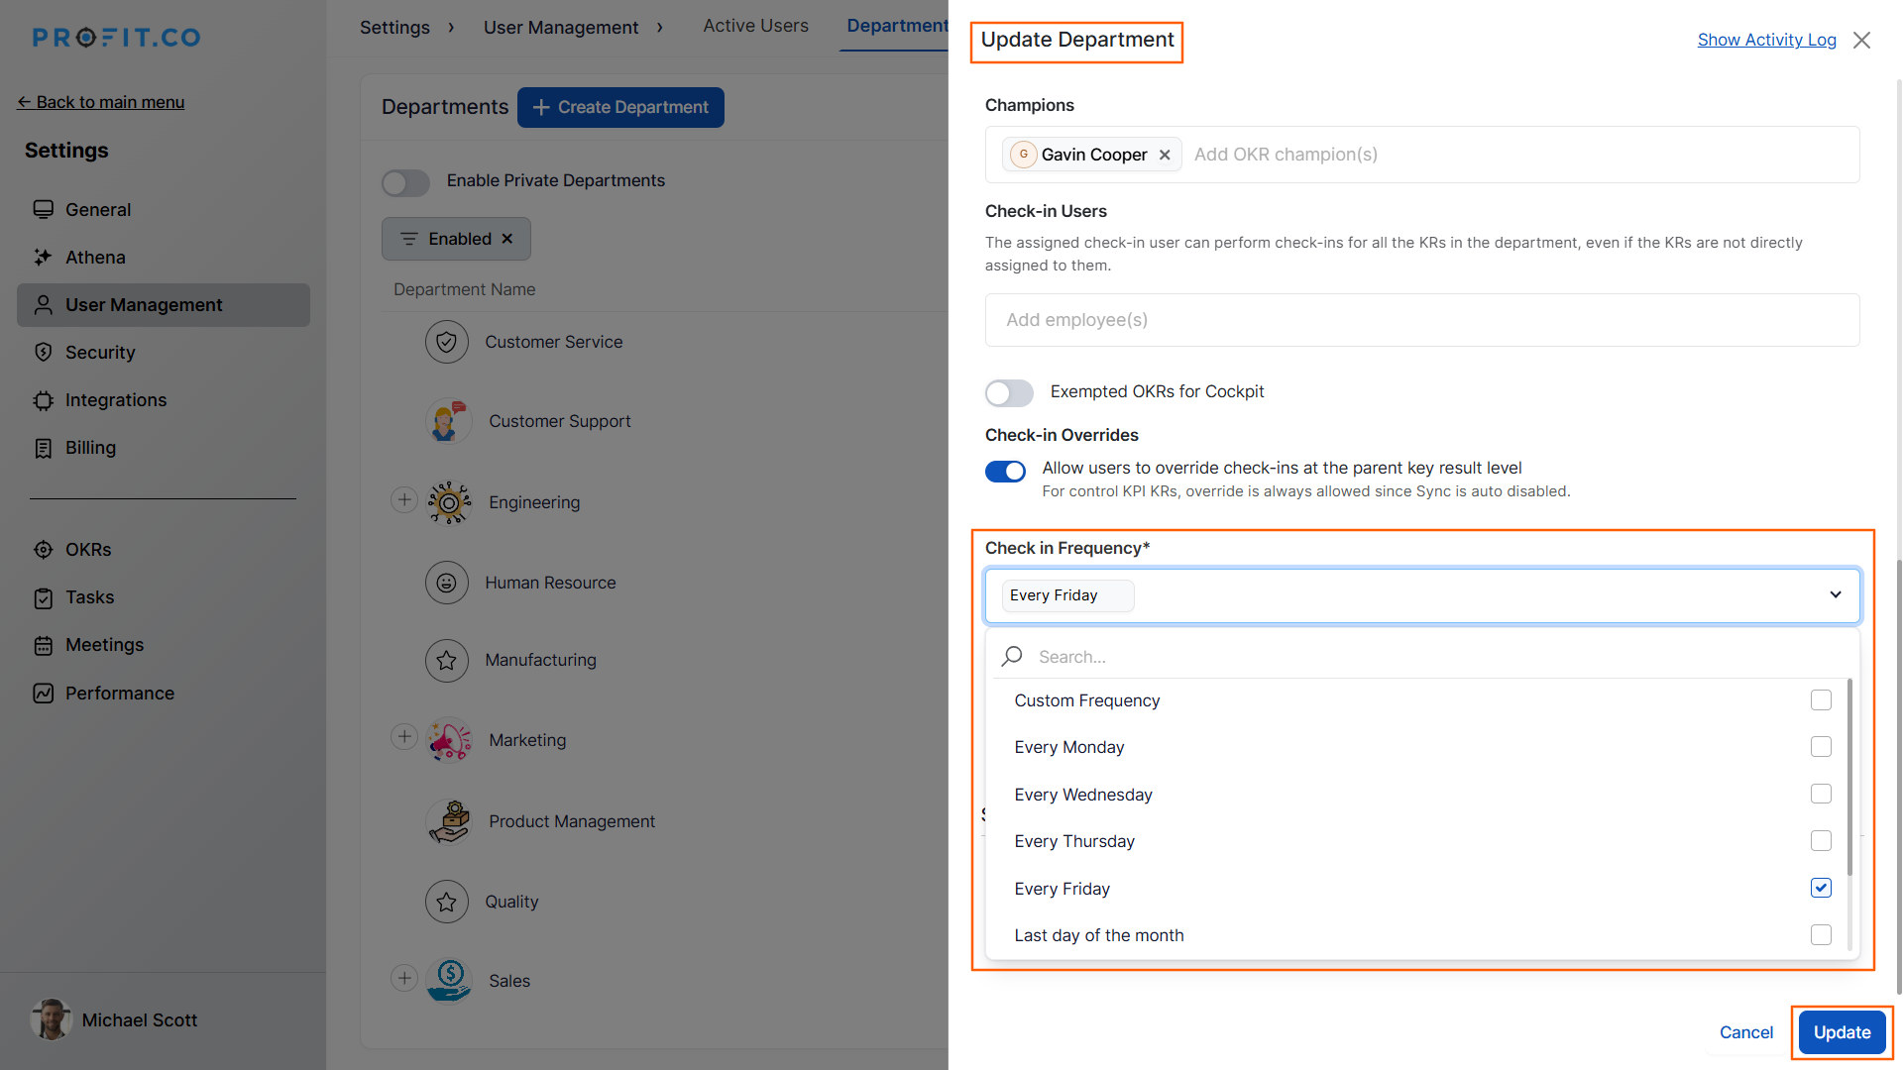This screenshot has width=1903, height=1070.
Task: Click the Engineering gear icon
Action: click(449, 502)
